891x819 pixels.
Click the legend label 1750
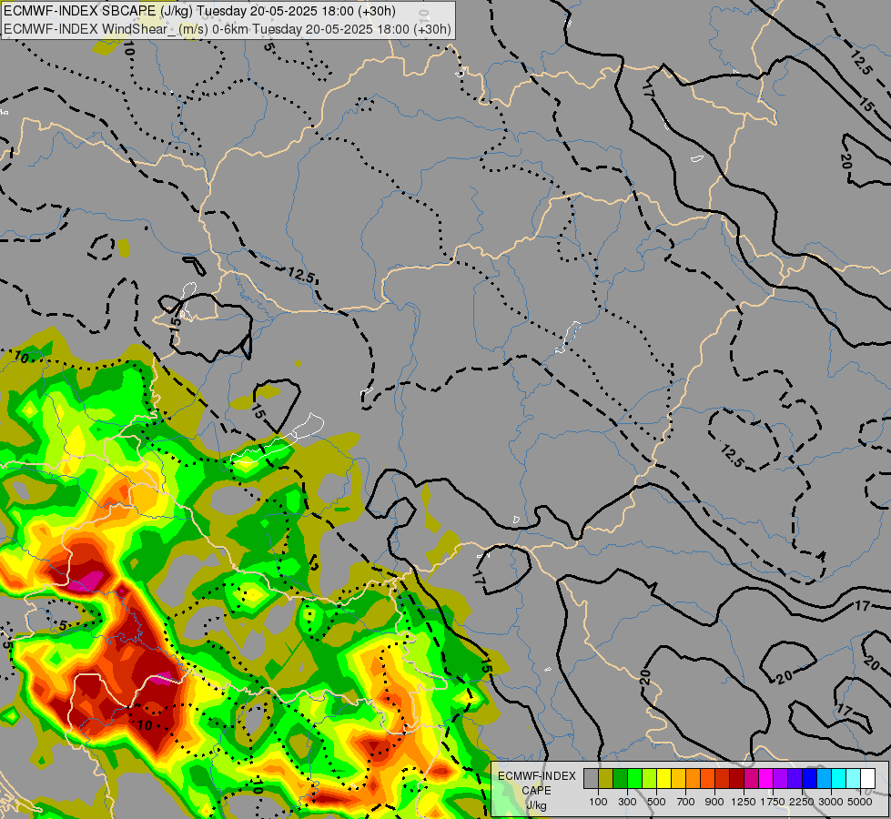click(x=773, y=802)
